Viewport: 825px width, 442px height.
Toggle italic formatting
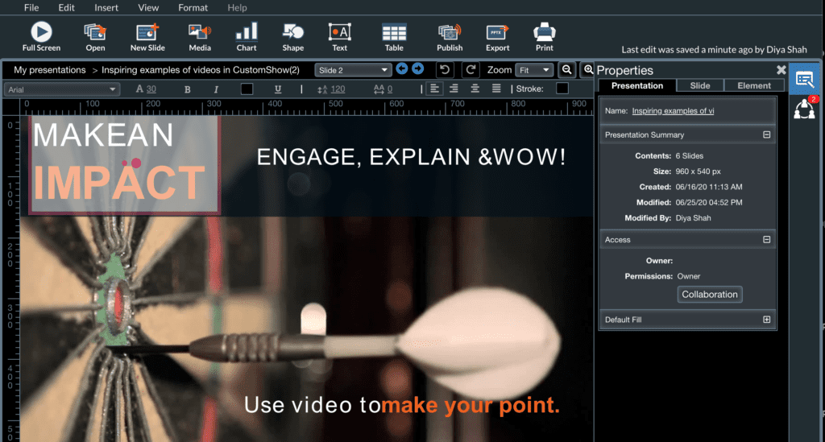(x=216, y=89)
